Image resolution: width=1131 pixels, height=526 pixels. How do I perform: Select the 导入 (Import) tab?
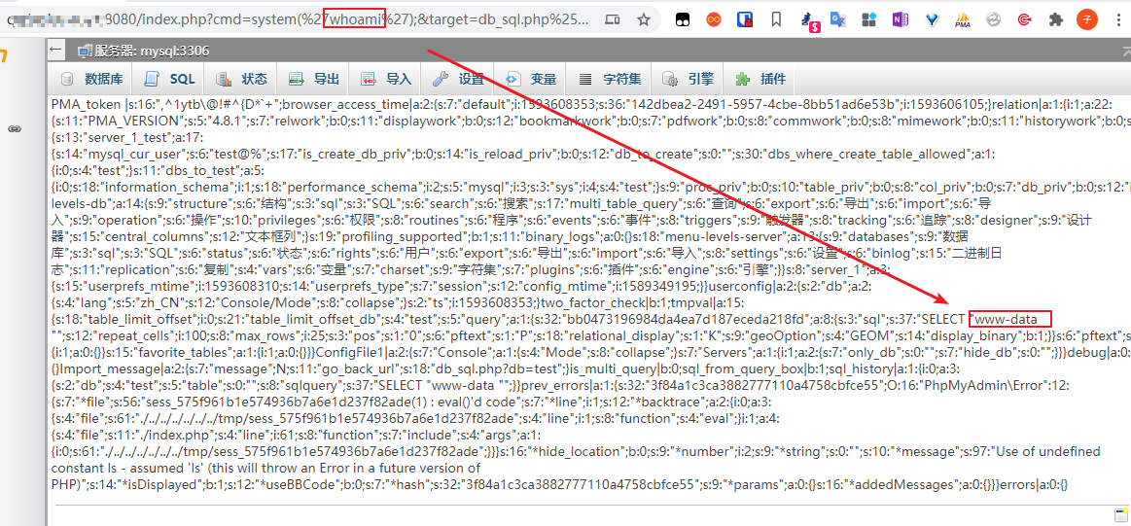tap(387, 79)
